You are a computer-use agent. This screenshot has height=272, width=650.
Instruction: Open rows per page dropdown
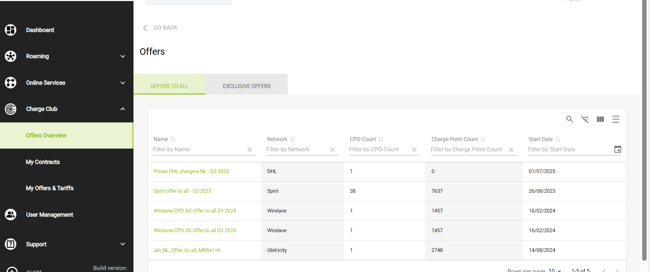555,270
